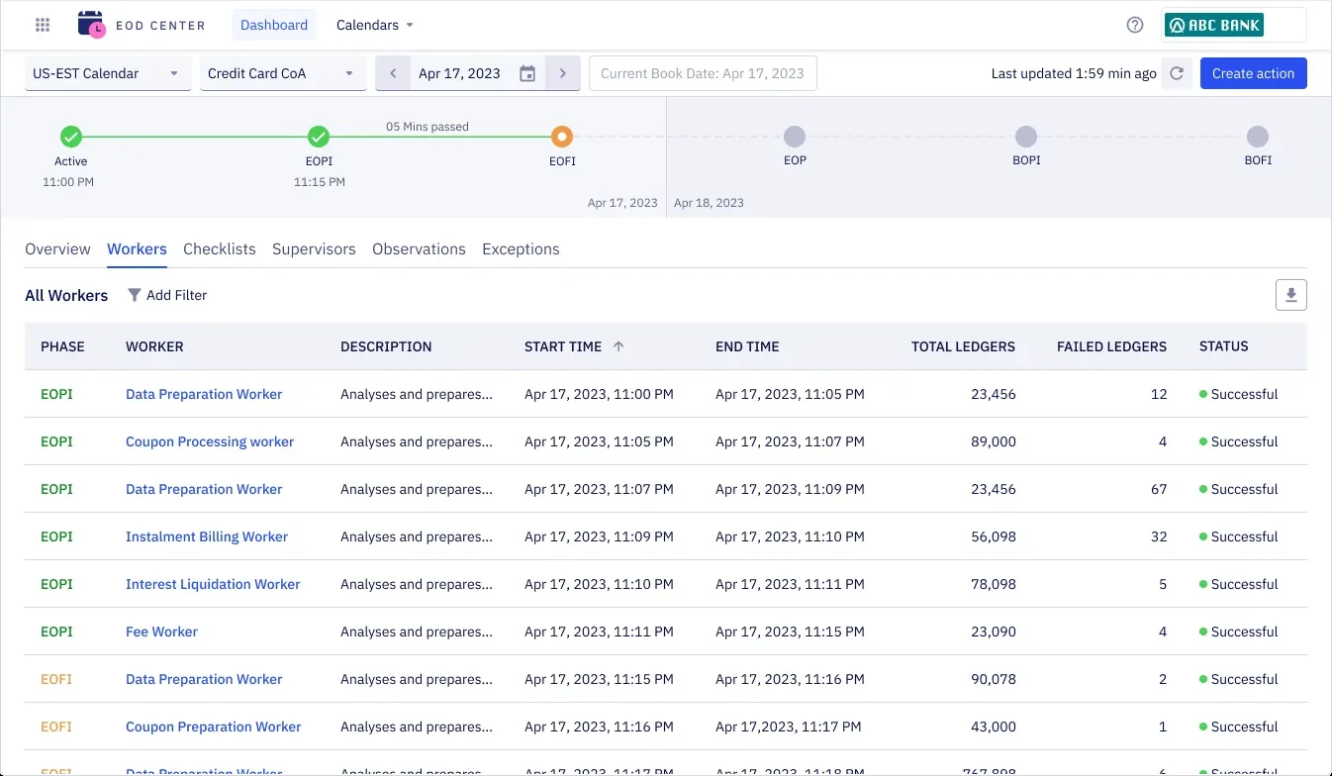The height and width of the screenshot is (776, 1332).
Task: Click the Create action button
Action: [x=1253, y=73]
